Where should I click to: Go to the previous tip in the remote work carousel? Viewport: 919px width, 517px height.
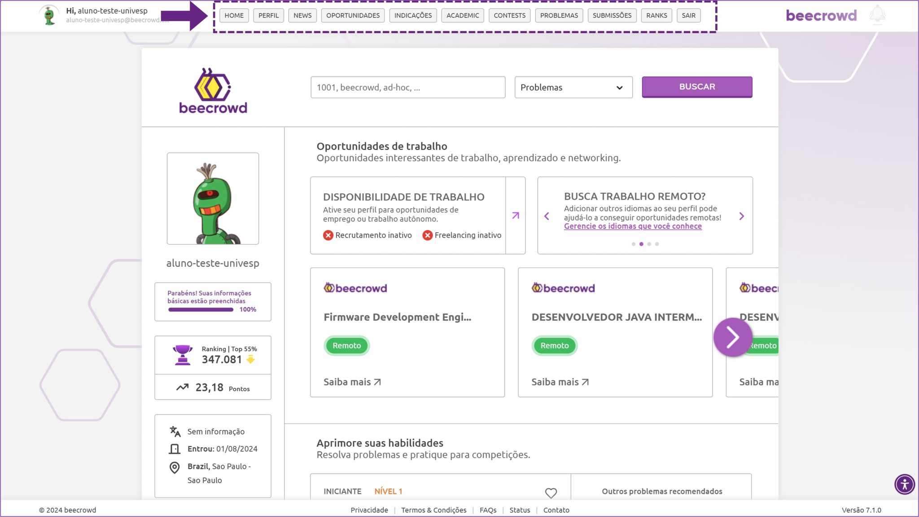pos(547,216)
